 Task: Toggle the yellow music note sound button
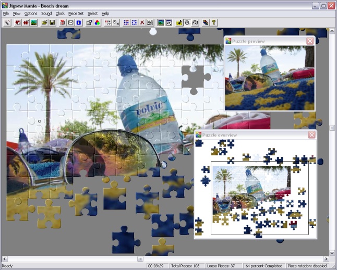coord(179,22)
